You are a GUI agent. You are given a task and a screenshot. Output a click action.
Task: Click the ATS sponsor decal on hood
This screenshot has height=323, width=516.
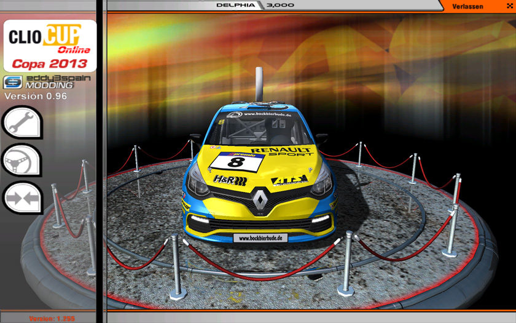[x=289, y=180]
